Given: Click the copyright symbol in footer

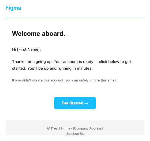Looking at the screenshot, I should tap(48, 128).
